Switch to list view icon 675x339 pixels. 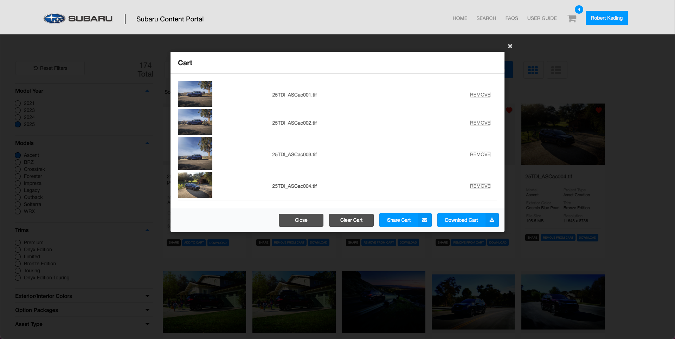tap(556, 70)
